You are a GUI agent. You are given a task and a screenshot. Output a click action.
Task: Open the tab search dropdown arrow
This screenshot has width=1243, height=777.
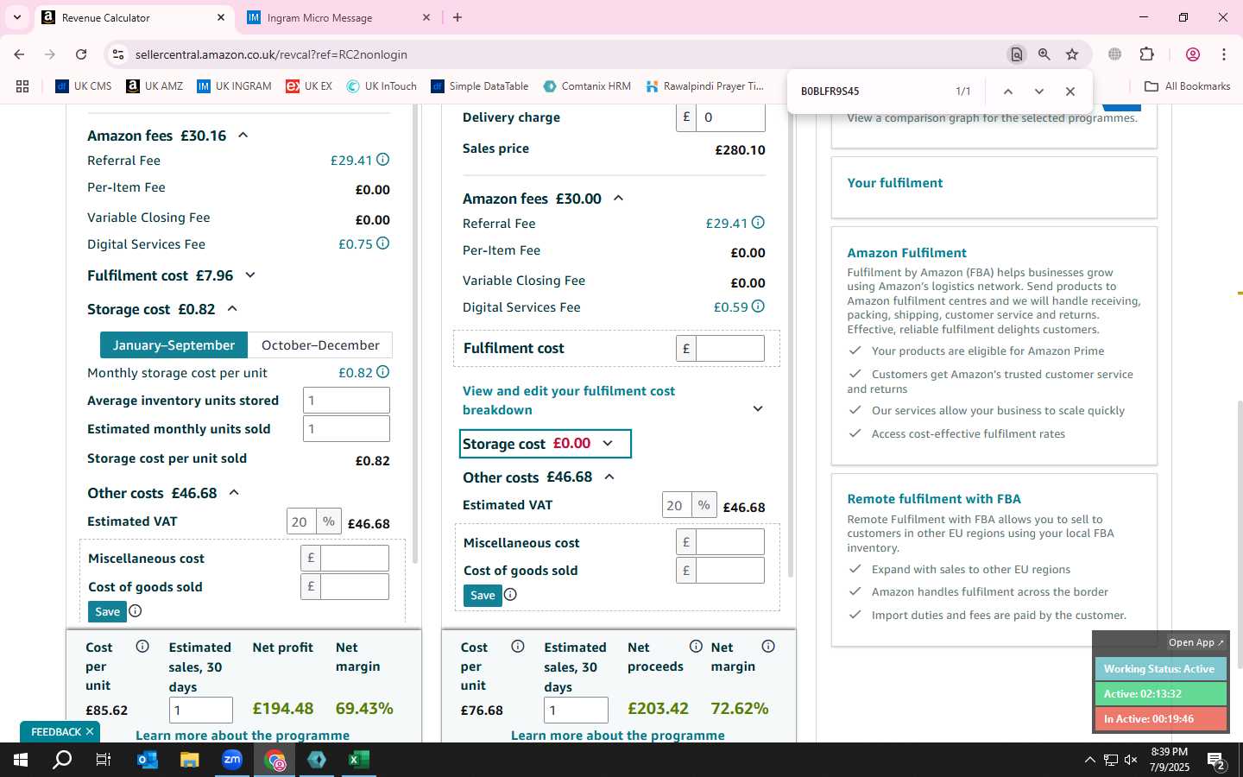[x=16, y=17]
